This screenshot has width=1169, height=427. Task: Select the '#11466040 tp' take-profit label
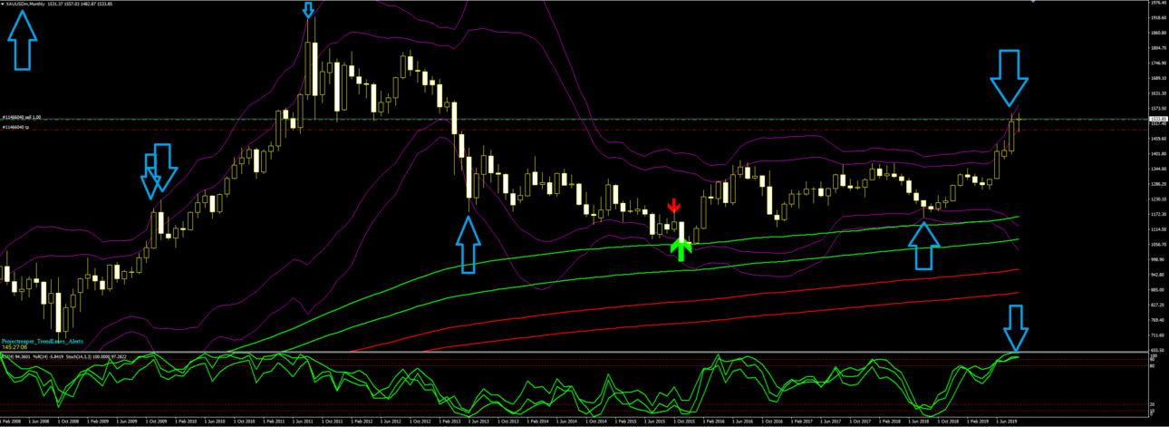point(15,128)
